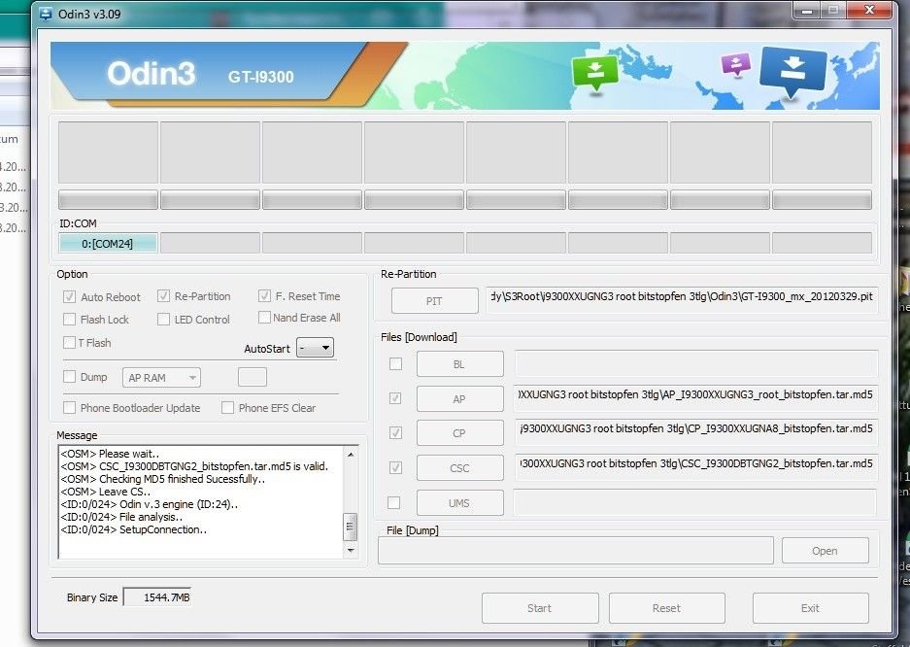Click the AP file button
910x647 pixels.
tap(459, 399)
